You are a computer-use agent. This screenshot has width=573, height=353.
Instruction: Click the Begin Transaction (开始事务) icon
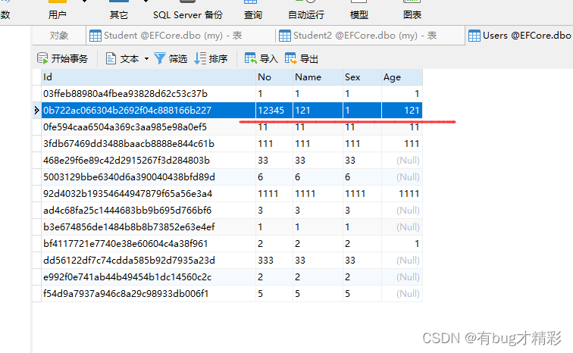pos(42,58)
